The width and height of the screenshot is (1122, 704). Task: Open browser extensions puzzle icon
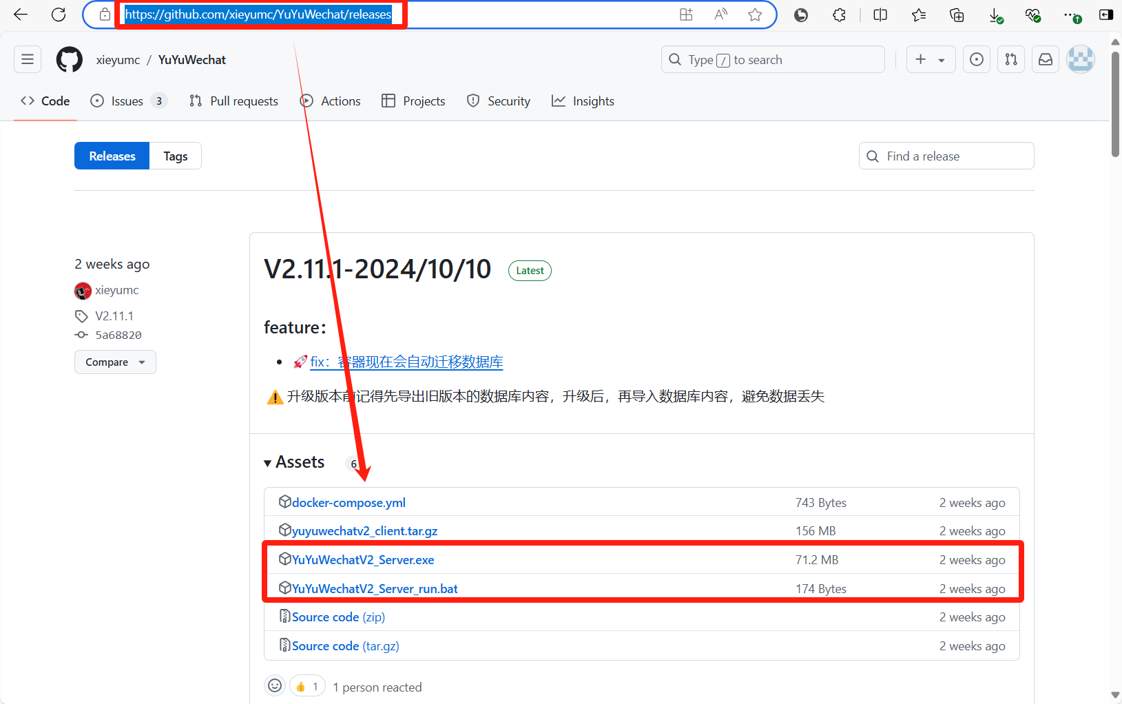[839, 14]
